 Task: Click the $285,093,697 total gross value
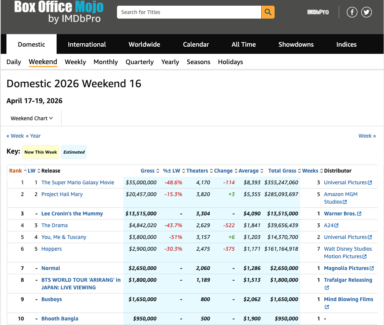(281, 195)
